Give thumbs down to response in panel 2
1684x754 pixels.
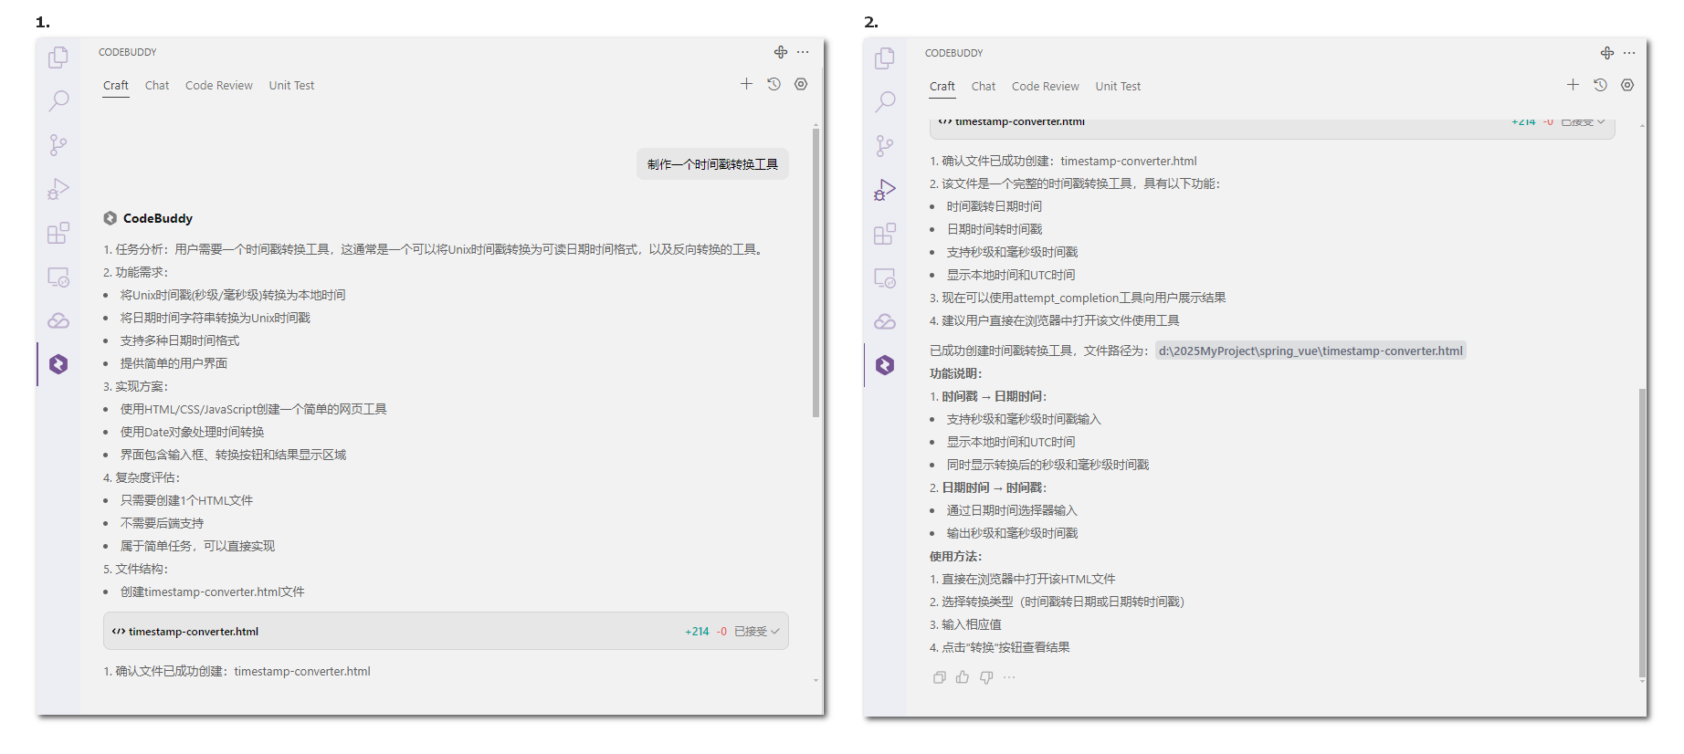point(986,677)
